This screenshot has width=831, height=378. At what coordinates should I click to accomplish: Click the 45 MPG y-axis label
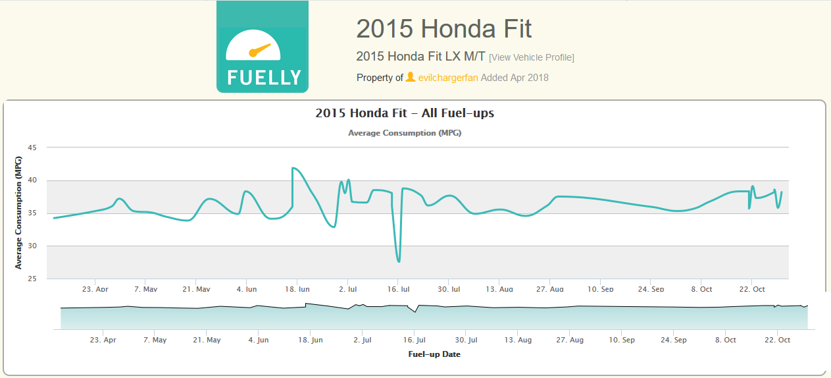(31, 148)
